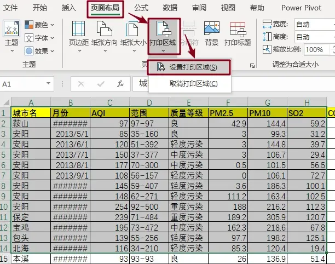Expand the Name Box dropdown arrow
335x264 pixels.
49,83
